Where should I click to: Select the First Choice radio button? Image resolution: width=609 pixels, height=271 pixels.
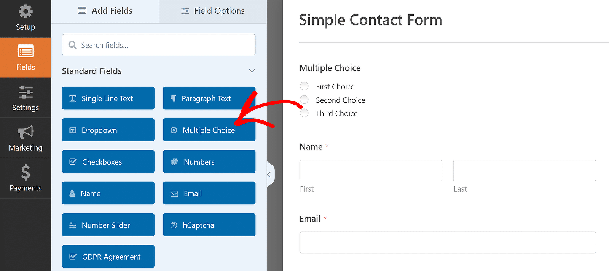[304, 86]
